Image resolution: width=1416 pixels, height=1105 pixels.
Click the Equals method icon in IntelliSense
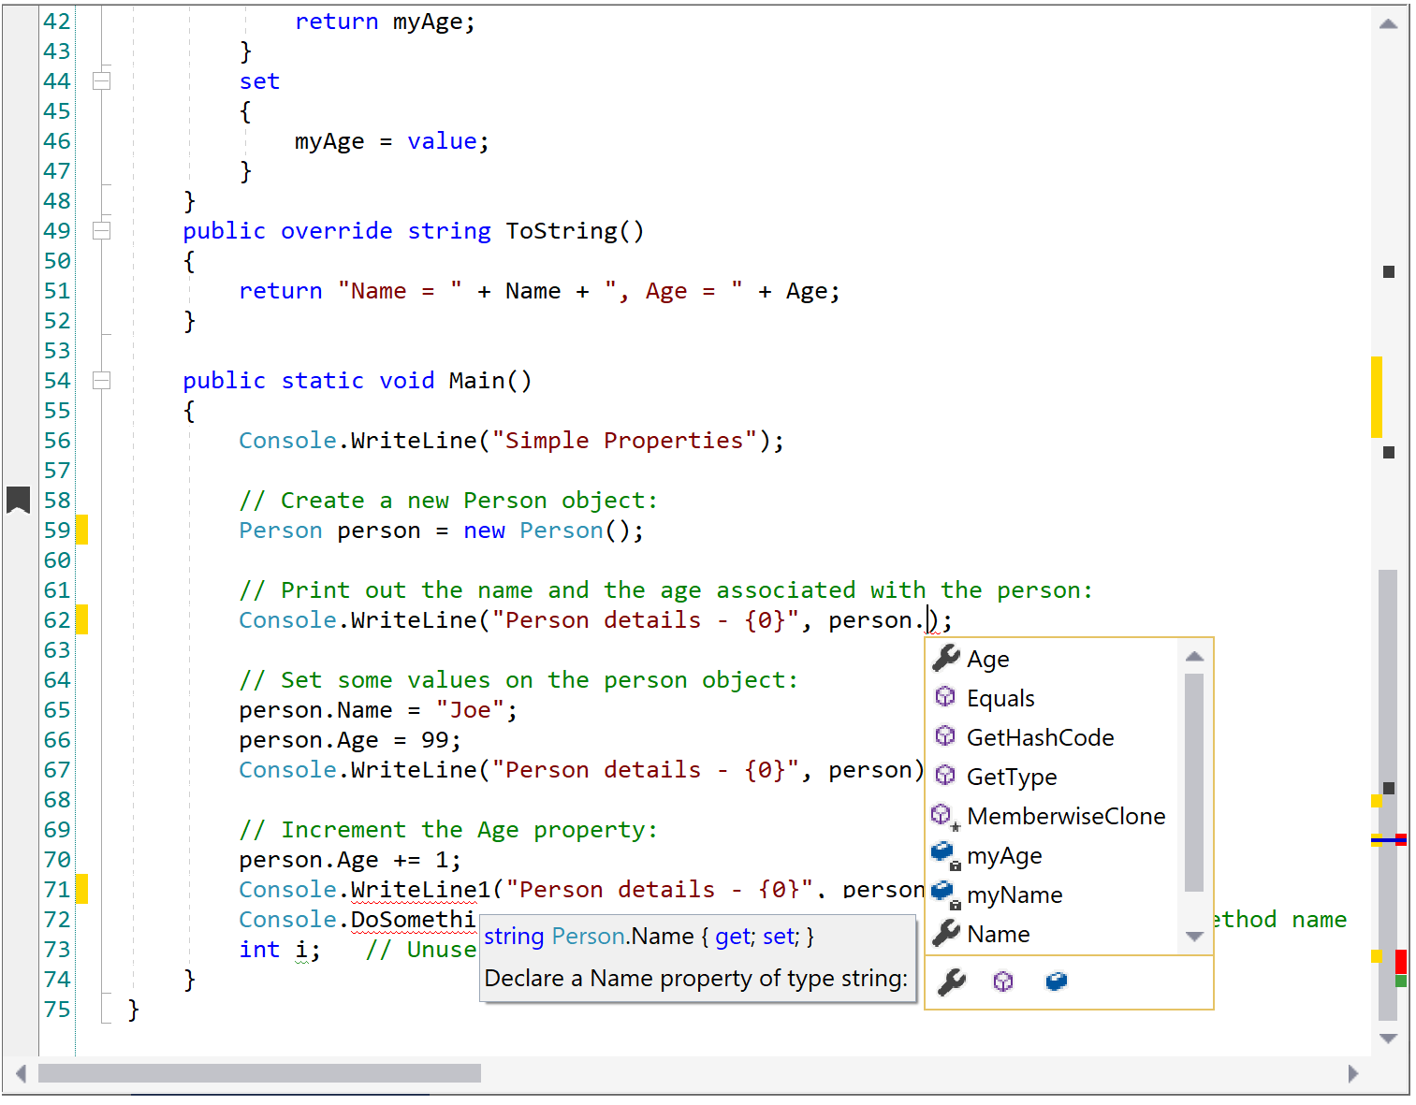[944, 697]
